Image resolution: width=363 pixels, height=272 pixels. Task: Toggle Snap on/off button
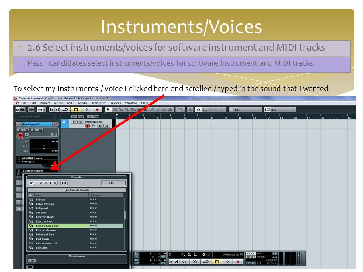[x=198, y=110]
